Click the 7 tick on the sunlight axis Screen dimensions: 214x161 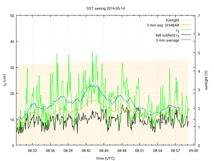[x=199, y=16]
